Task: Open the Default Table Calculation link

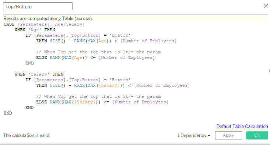Action: (x=242, y=127)
